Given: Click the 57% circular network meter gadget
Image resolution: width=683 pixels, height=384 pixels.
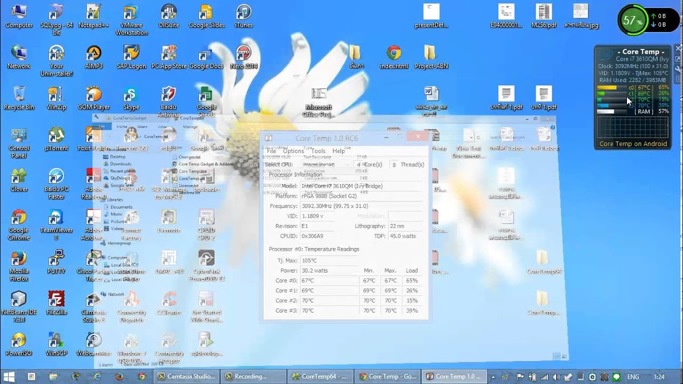Looking at the screenshot, I should [x=632, y=21].
